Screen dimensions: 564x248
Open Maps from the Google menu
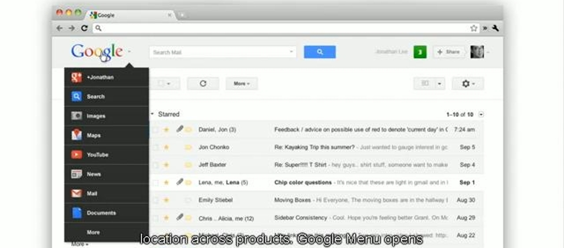[106, 136]
